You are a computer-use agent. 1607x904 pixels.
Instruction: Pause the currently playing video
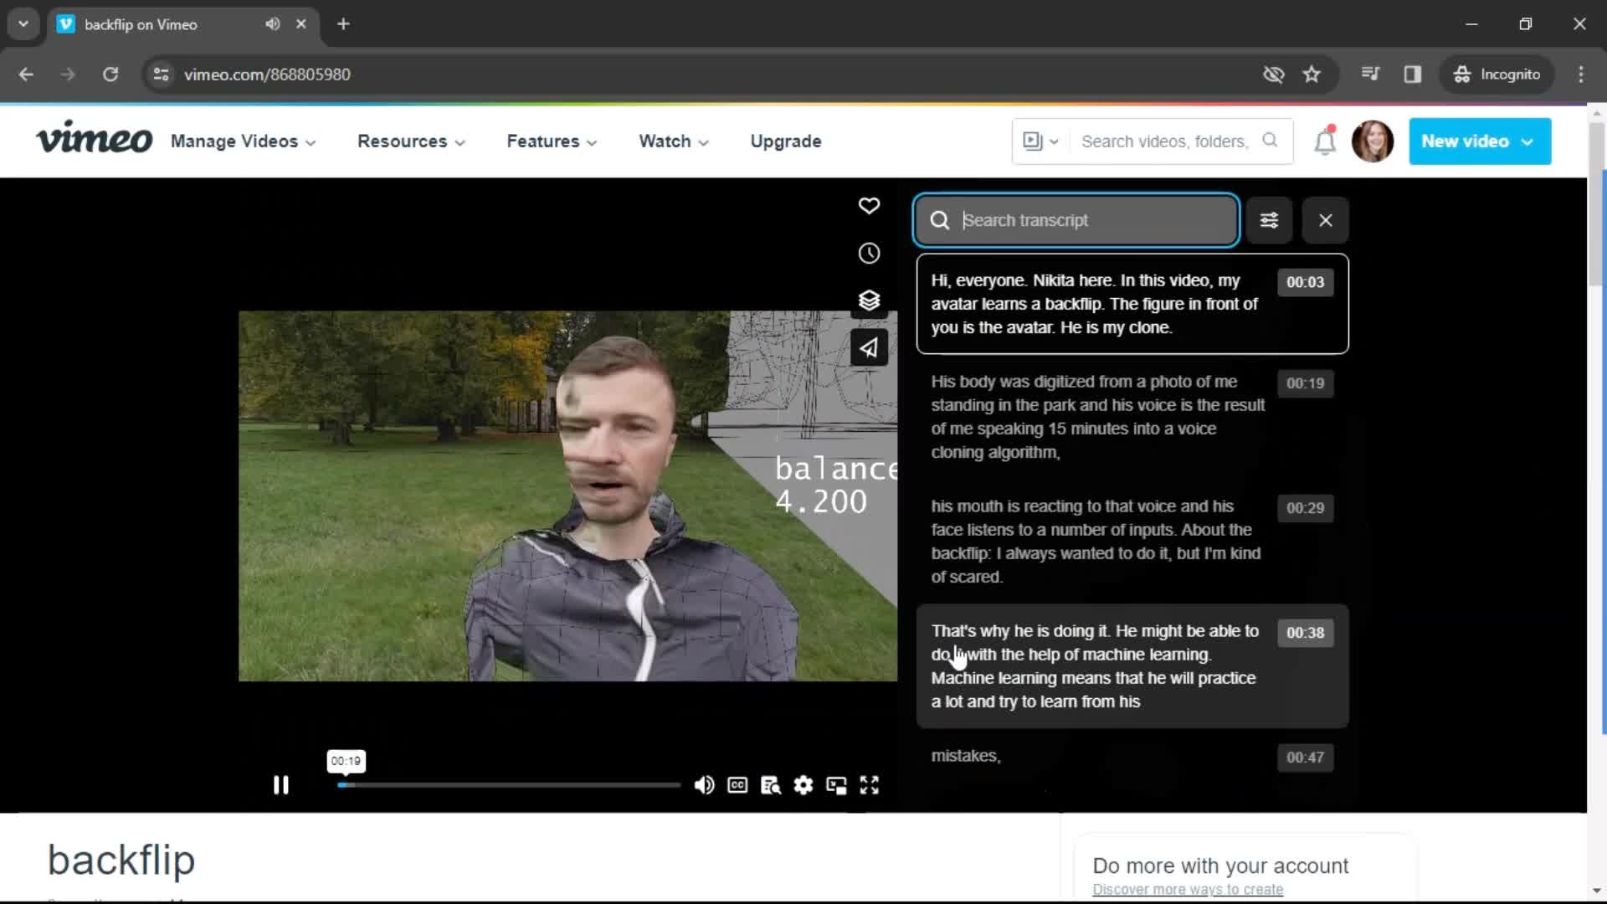[x=281, y=783]
